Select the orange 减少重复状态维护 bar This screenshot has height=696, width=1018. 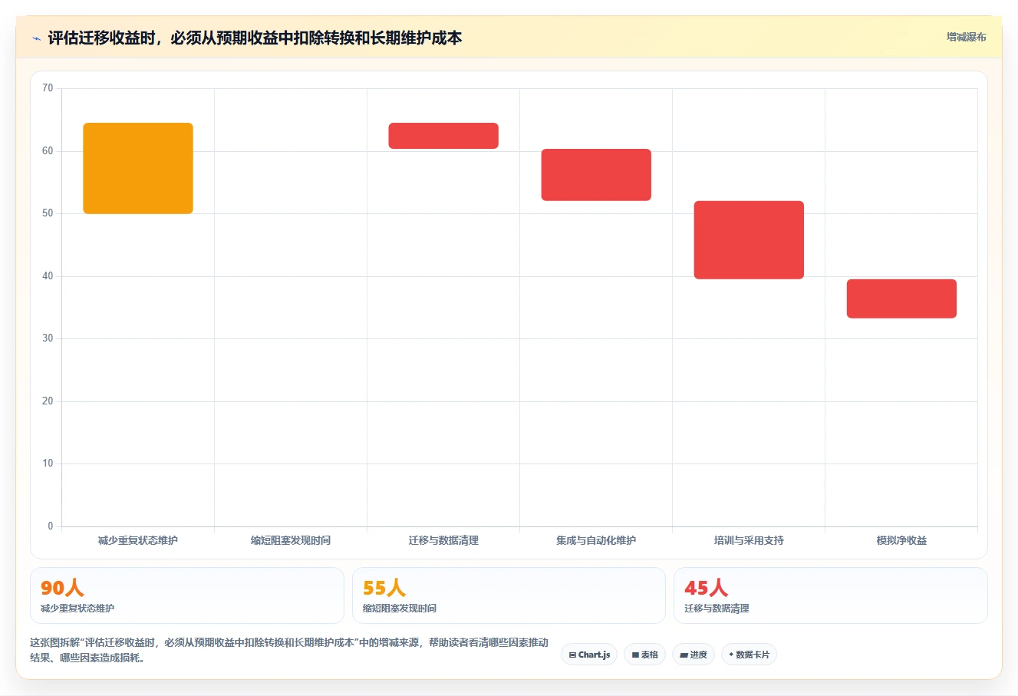point(138,168)
